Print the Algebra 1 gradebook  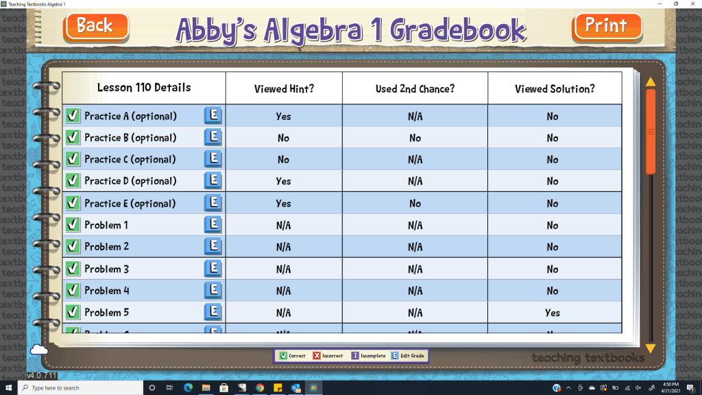(607, 27)
